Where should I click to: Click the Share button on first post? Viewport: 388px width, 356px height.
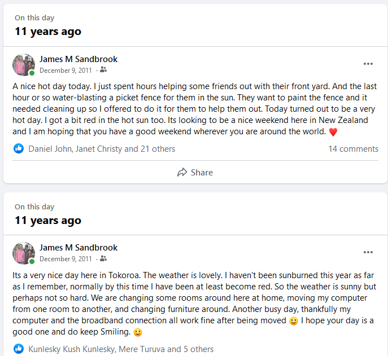tap(195, 173)
